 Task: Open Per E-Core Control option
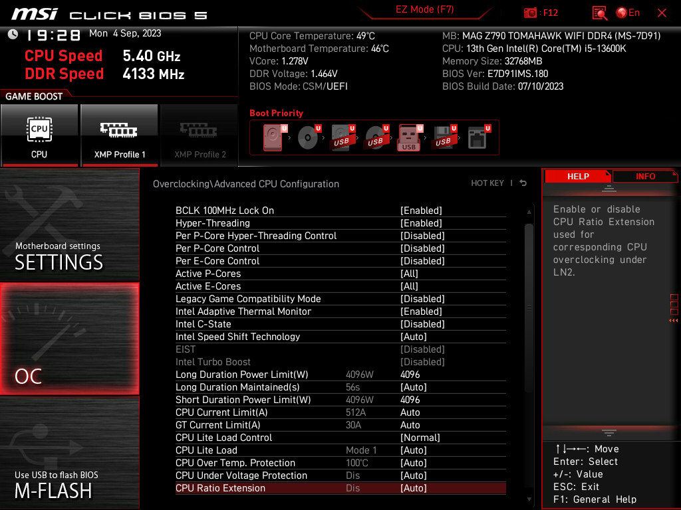(340, 260)
